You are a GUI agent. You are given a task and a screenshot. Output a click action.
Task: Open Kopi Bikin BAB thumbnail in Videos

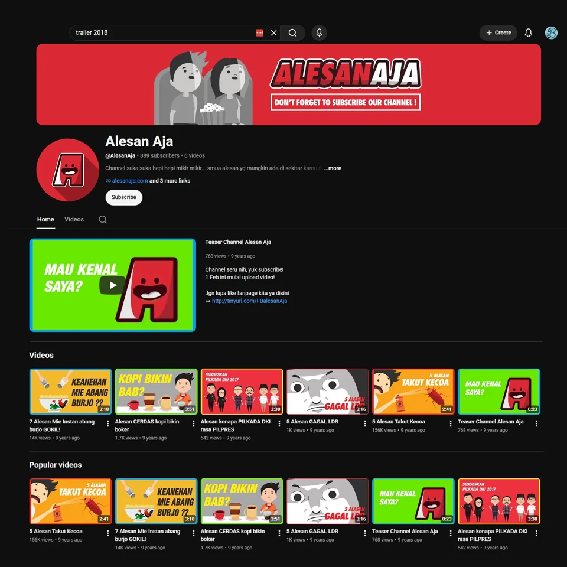tap(156, 392)
